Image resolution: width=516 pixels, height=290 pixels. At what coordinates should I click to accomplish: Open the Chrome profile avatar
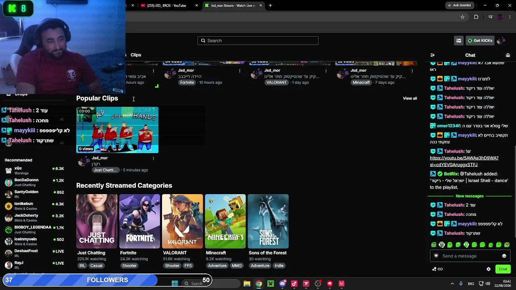[x=500, y=17]
